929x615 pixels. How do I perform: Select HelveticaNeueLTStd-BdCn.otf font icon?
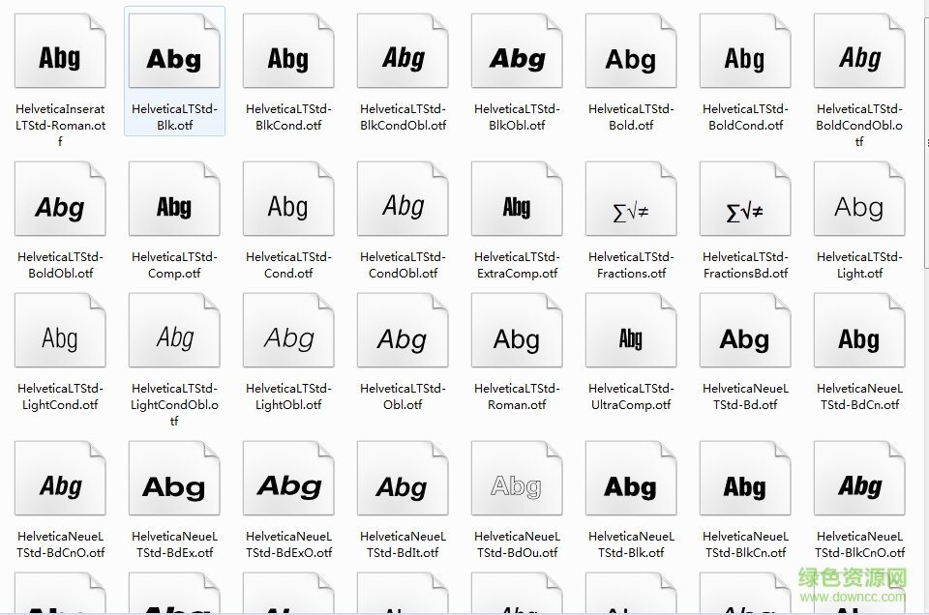(859, 331)
